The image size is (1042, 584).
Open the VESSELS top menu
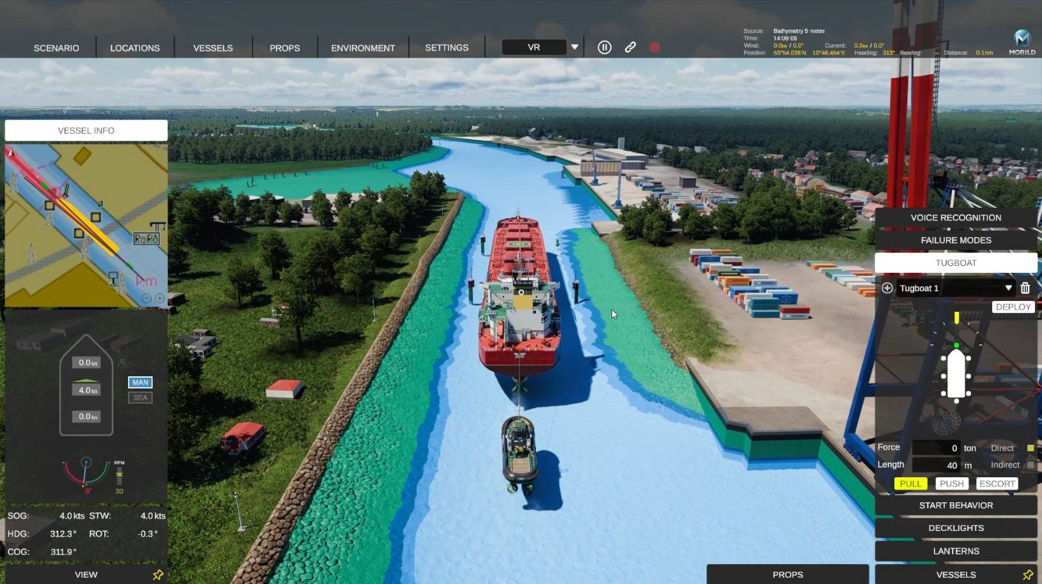tap(213, 48)
